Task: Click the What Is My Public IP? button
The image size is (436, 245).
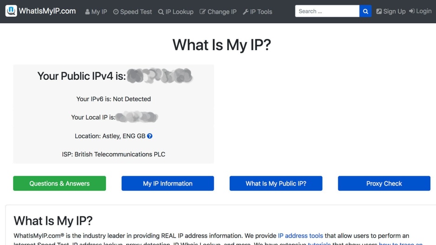Action: pos(276,183)
